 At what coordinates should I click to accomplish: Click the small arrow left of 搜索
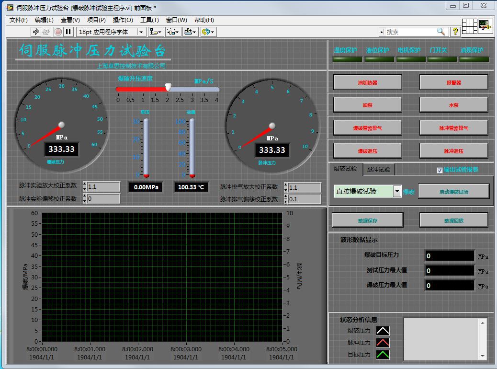[382, 32]
